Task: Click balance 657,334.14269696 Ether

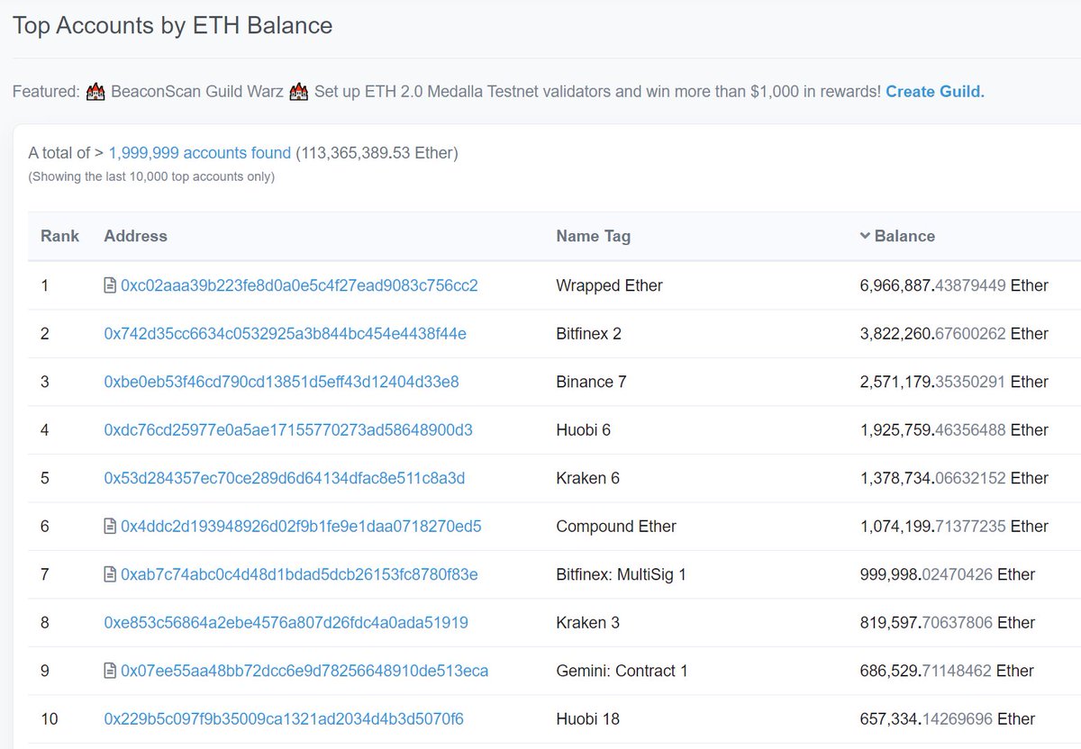Action: coord(948,719)
